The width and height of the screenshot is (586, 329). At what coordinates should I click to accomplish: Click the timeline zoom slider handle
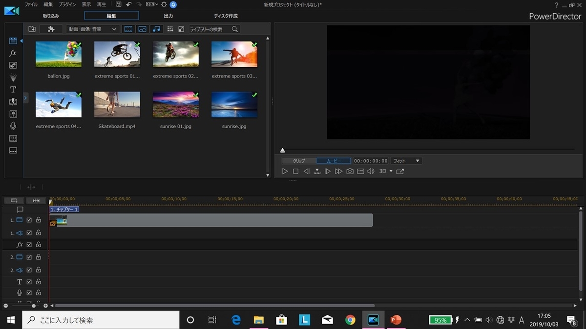point(33,306)
